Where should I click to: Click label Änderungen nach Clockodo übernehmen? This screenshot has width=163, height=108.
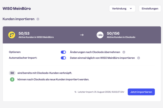pyautogui.click(x=95, y=52)
